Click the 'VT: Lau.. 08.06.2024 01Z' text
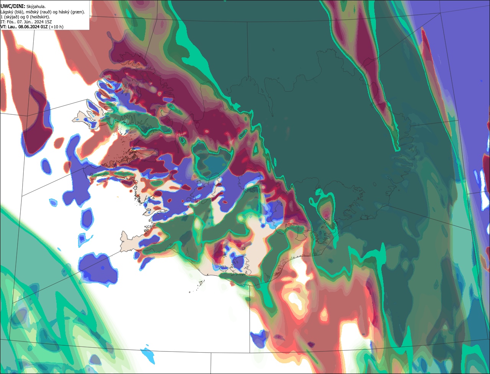This screenshot has width=490, height=374. point(24,27)
